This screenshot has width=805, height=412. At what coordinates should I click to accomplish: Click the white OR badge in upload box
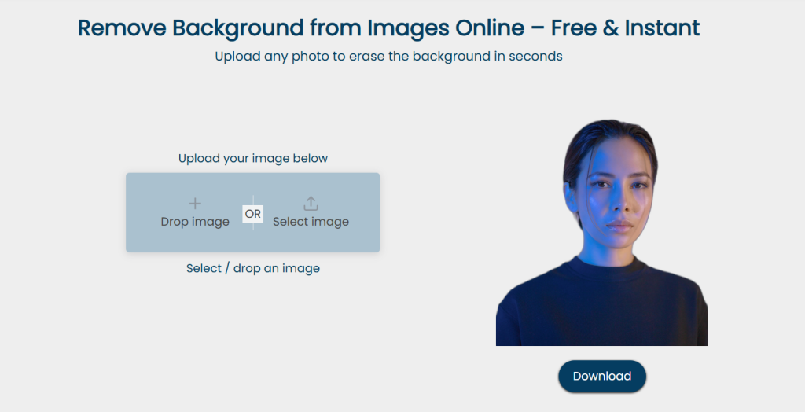click(x=252, y=214)
